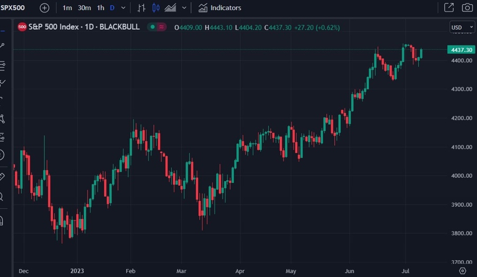The image size is (477, 277).
Task: Select the Zoom In magnifier tool
Action: pyautogui.click(x=2, y=197)
